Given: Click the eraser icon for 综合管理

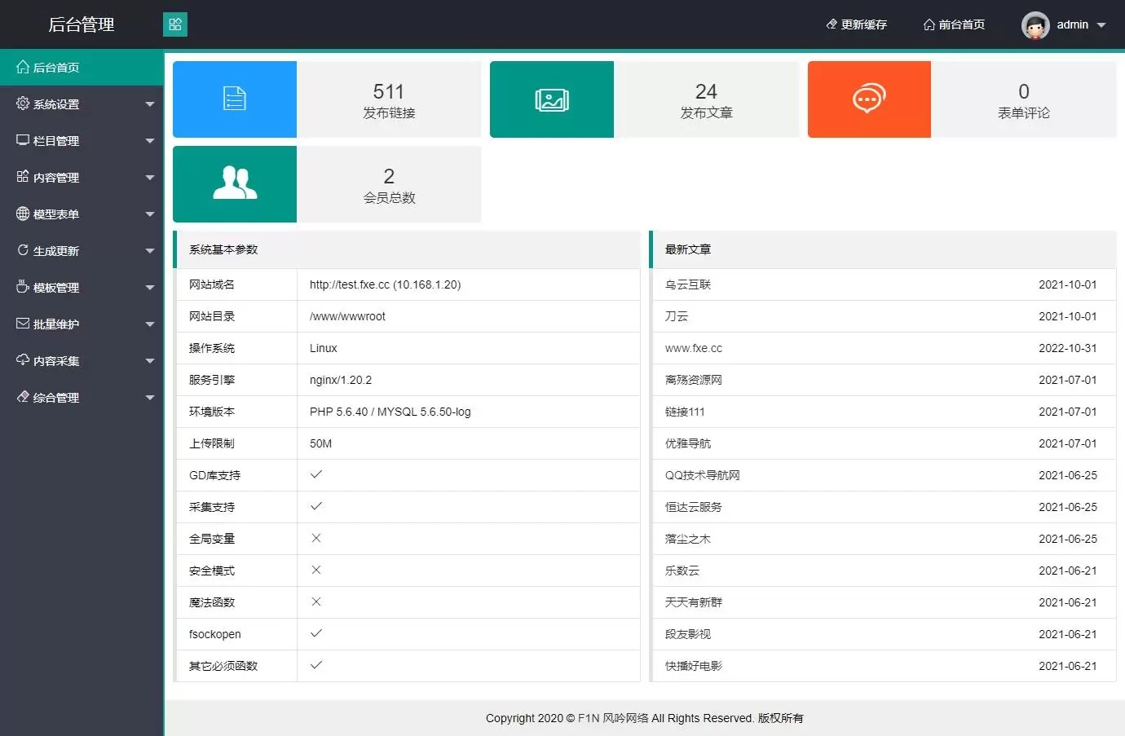Looking at the screenshot, I should click(x=23, y=397).
